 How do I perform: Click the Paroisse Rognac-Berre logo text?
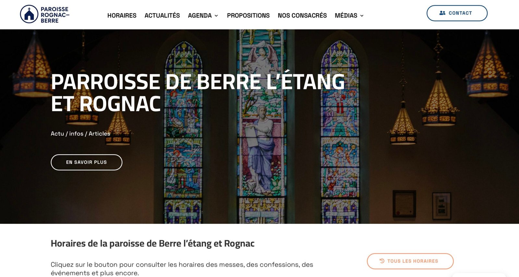pyautogui.click(x=55, y=15)
